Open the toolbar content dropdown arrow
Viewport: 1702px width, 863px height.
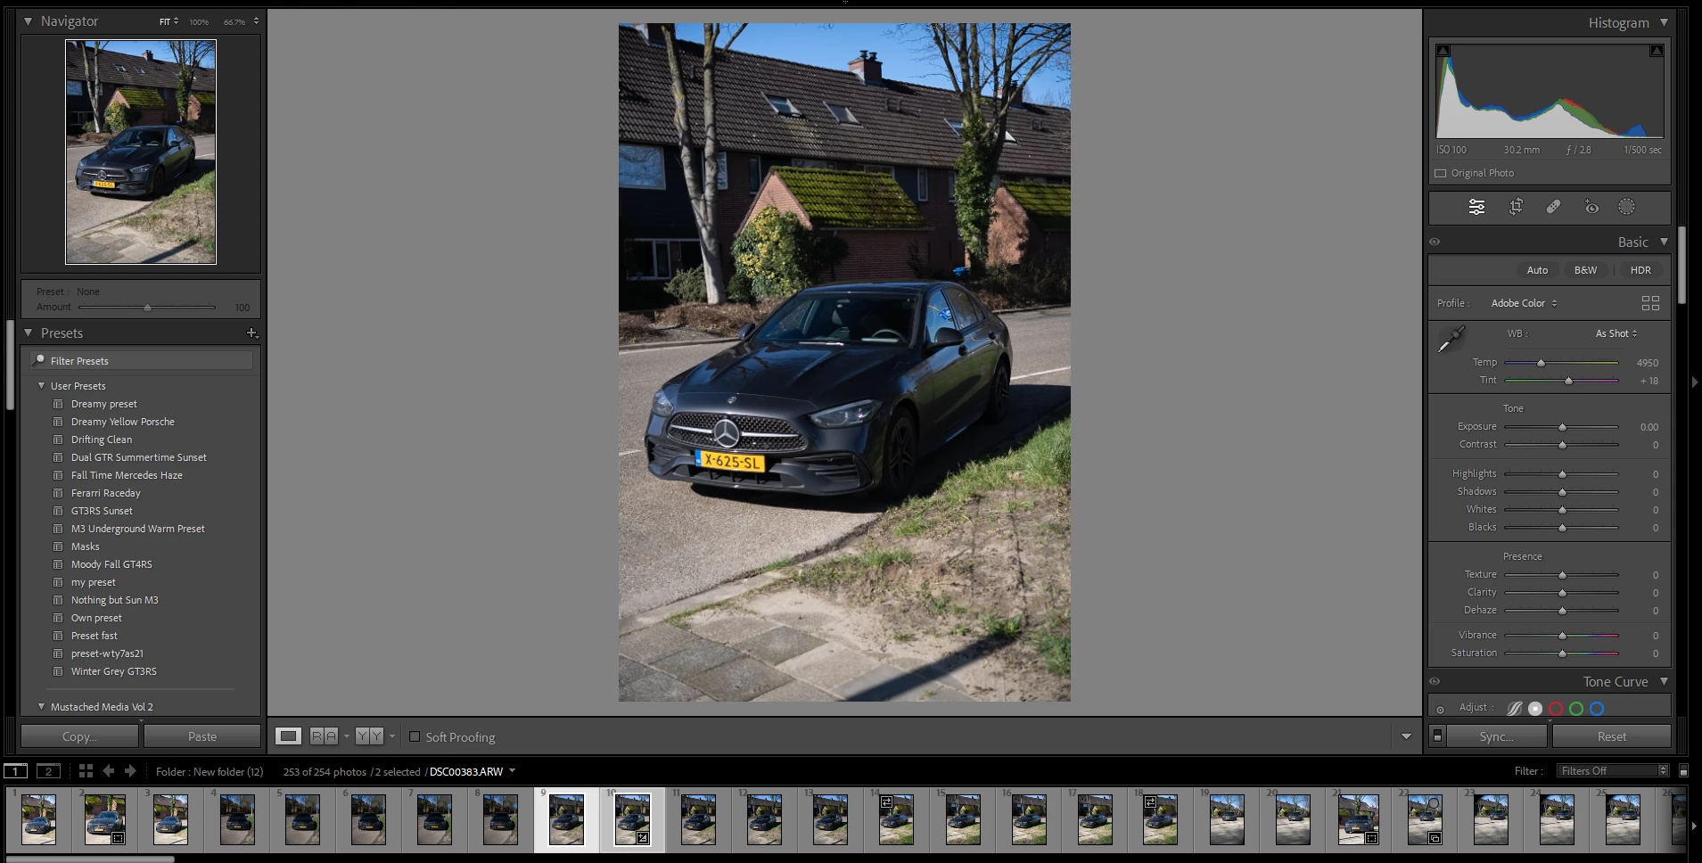[x=1406, y=736]
